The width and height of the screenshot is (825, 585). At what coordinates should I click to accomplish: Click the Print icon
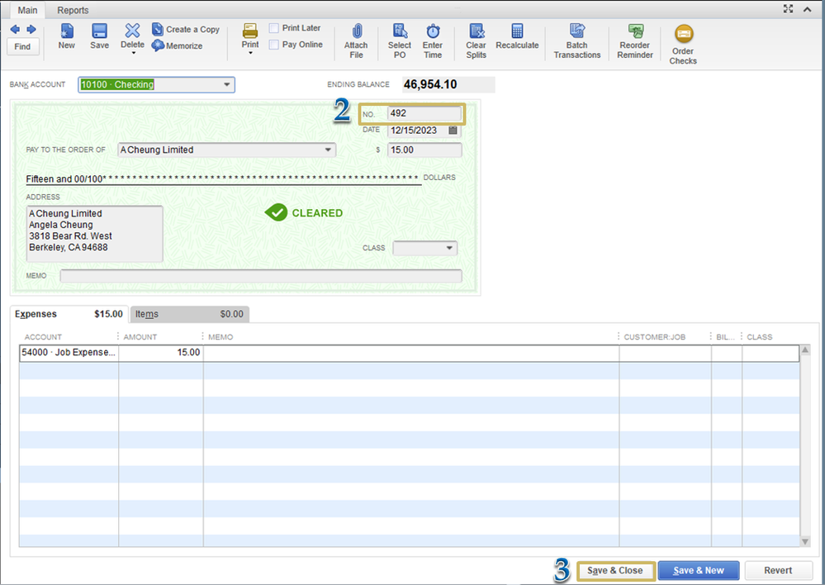coord(250,31)
